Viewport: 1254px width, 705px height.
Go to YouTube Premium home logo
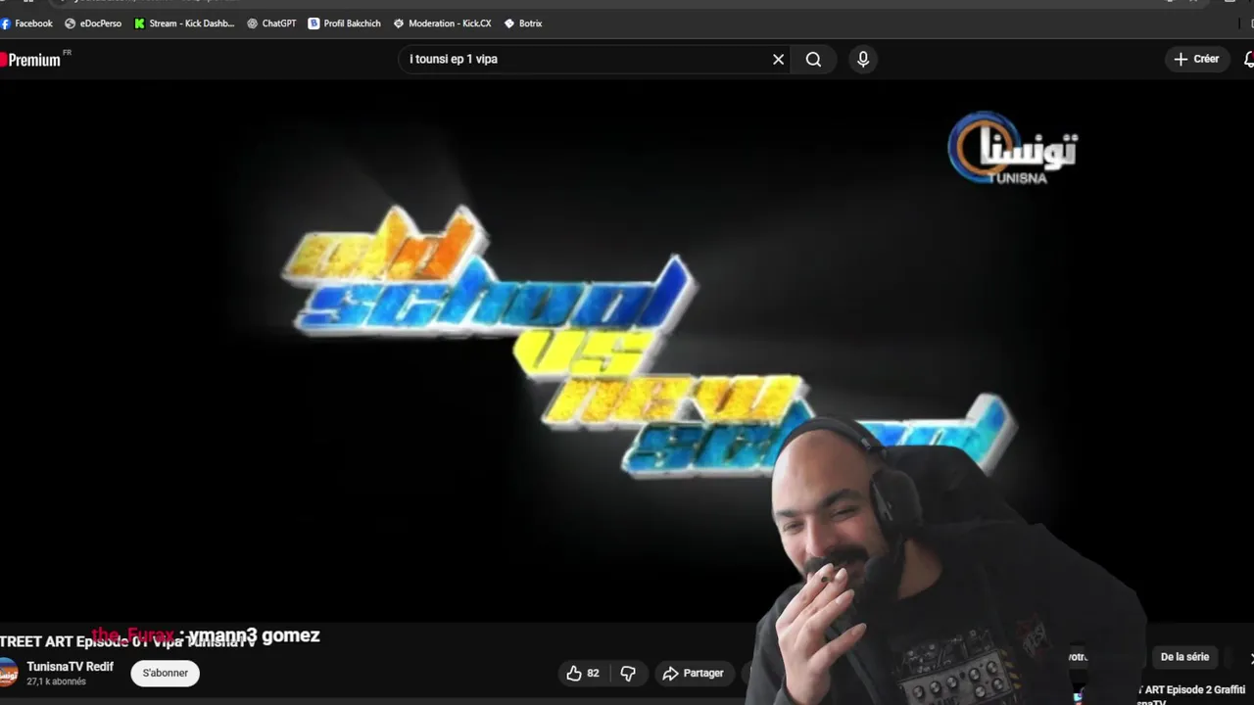point(30,60)
